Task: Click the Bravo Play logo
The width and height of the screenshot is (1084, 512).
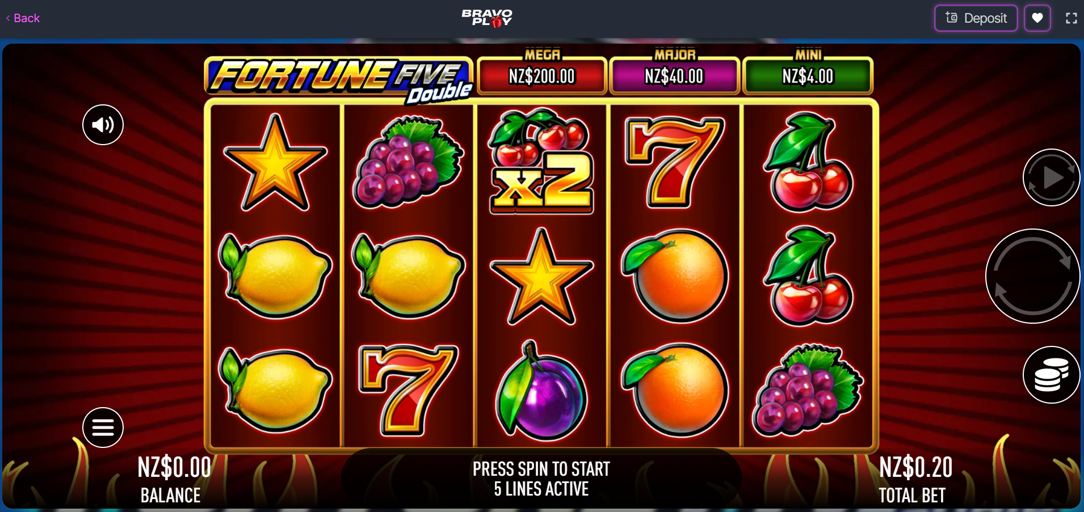Action: 487,18
